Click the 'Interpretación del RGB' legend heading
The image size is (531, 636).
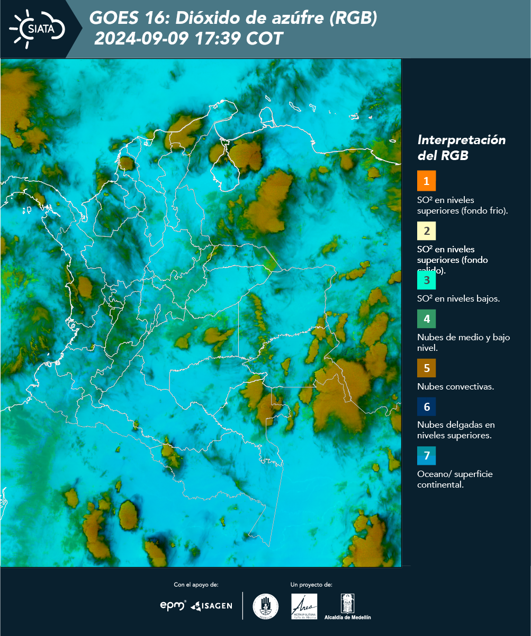tap(462, 148)
